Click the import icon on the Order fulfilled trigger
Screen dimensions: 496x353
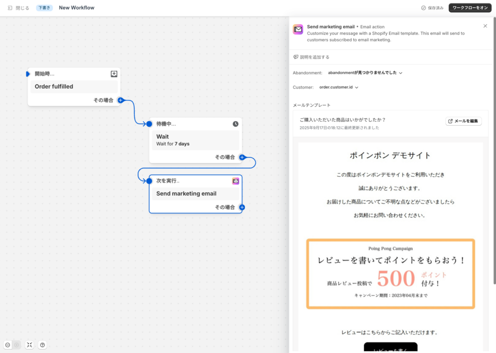[114, 74]
